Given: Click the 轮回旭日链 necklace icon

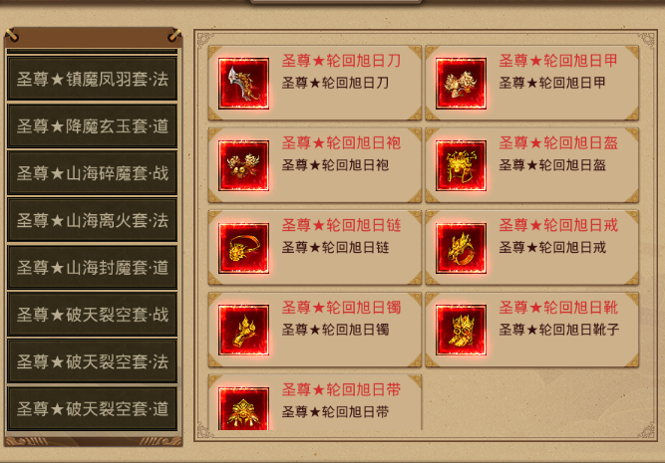Looking at the screenshot, I should (x=243, y=248).
